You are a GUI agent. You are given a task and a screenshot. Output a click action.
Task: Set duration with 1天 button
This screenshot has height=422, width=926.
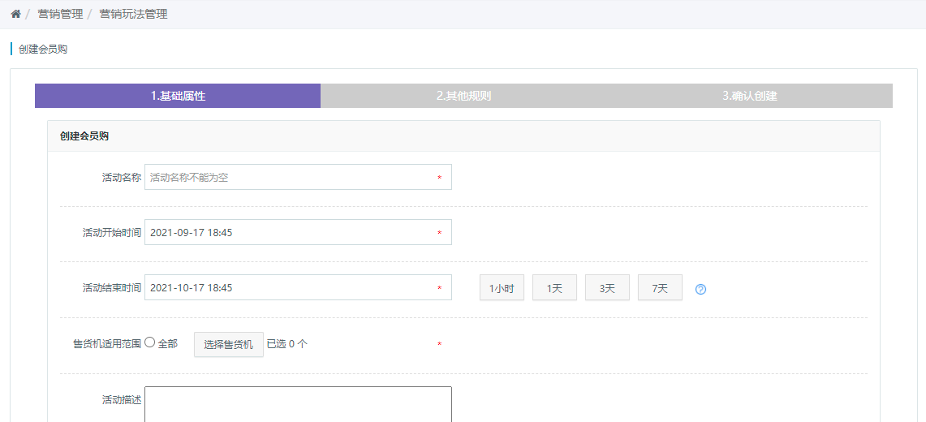pyautogui.click(x=554, y=288)
